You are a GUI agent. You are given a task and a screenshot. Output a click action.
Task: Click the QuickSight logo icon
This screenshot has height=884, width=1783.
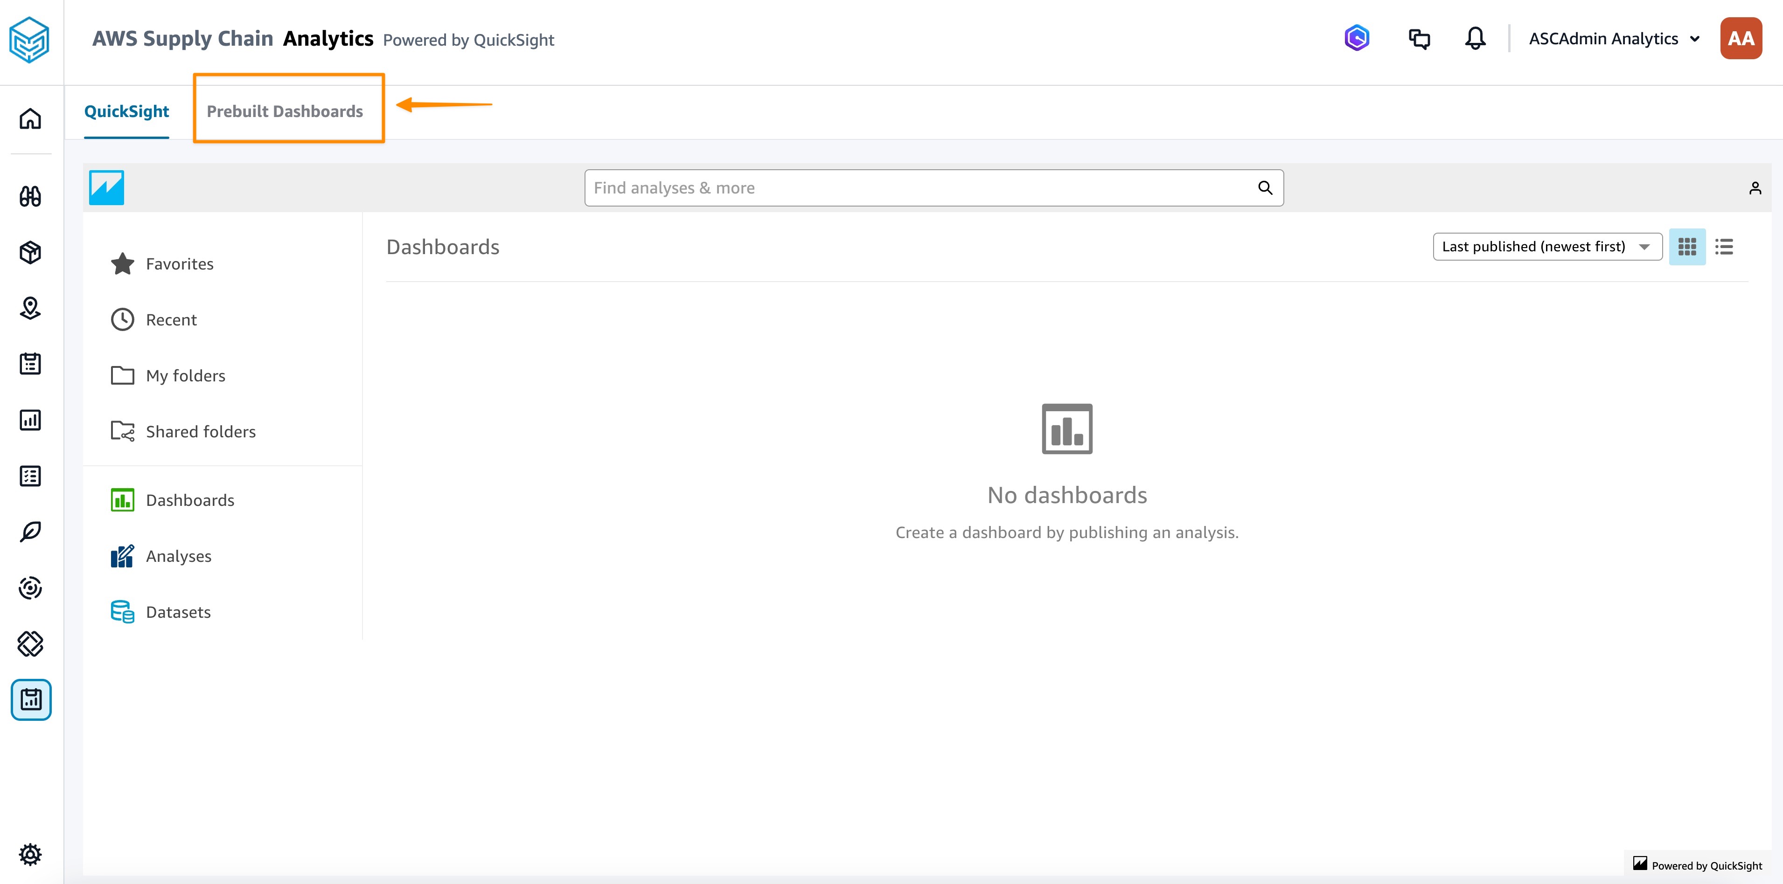pyautogui.click(x=106, y=187)
